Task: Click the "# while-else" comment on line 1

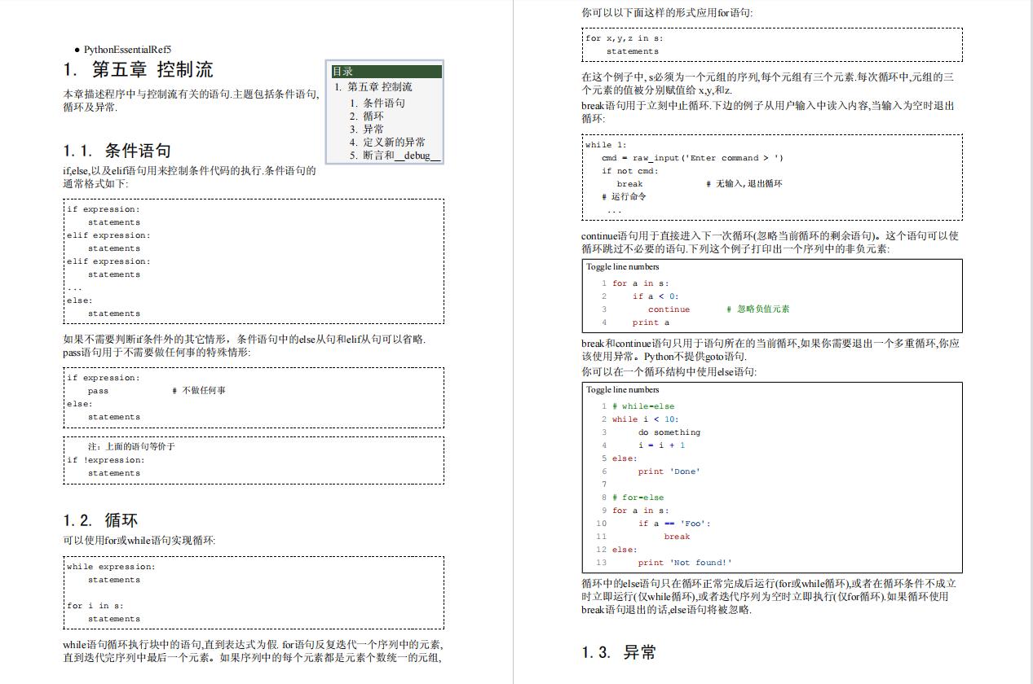Action: tap(644, 406)
